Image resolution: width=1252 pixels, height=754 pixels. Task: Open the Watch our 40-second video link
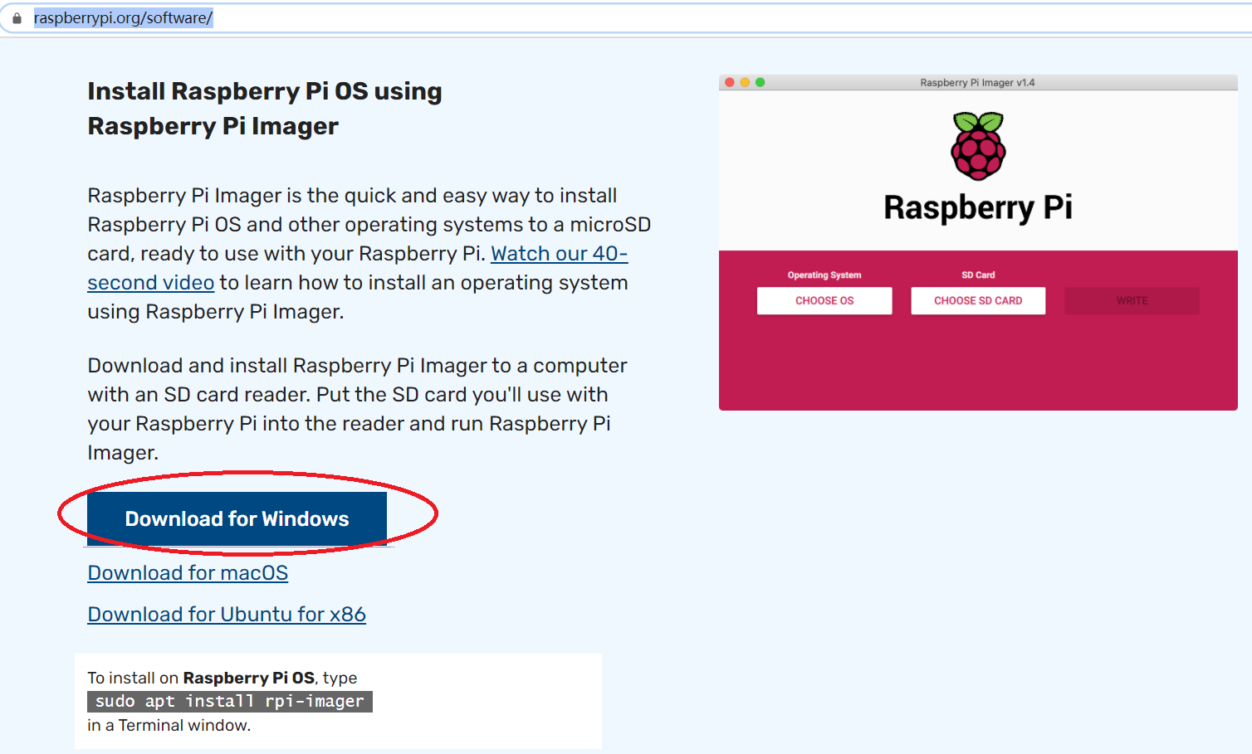[558, 253]
